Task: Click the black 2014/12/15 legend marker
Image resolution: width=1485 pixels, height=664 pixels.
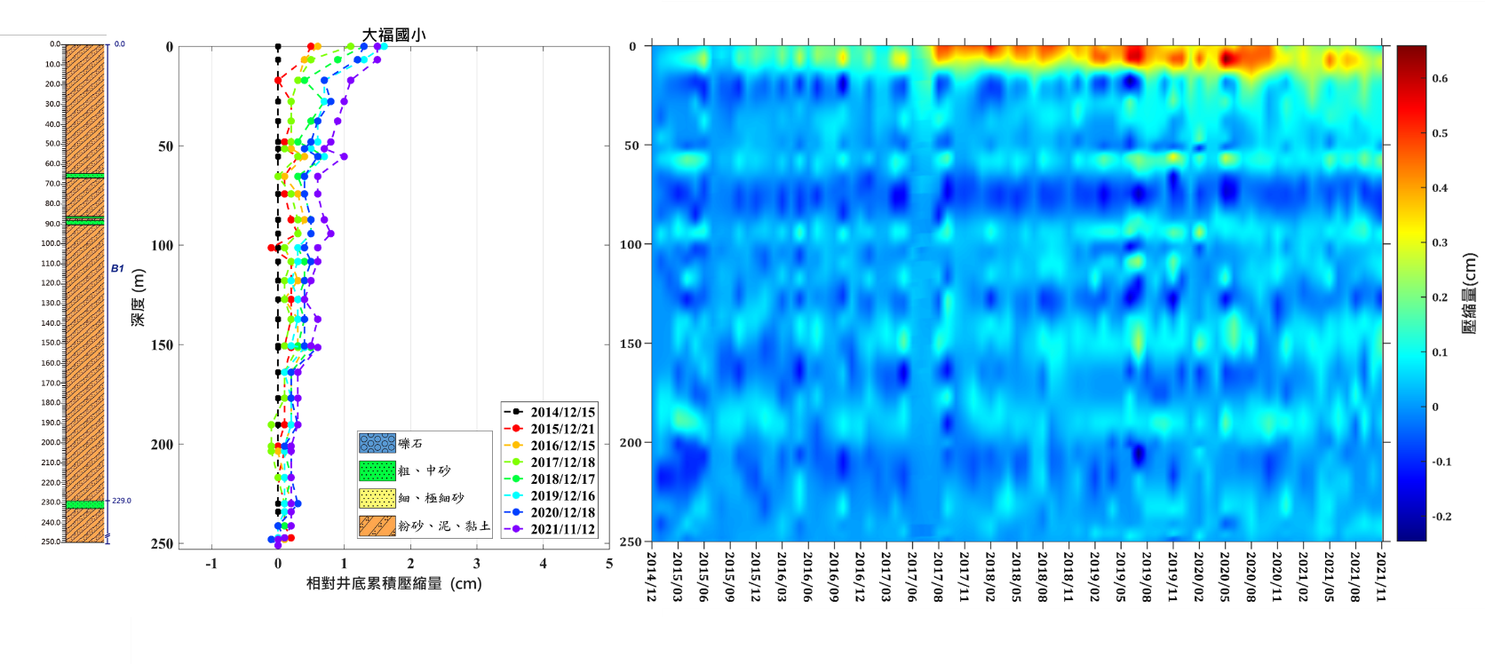Action: [x=516, y=412]
